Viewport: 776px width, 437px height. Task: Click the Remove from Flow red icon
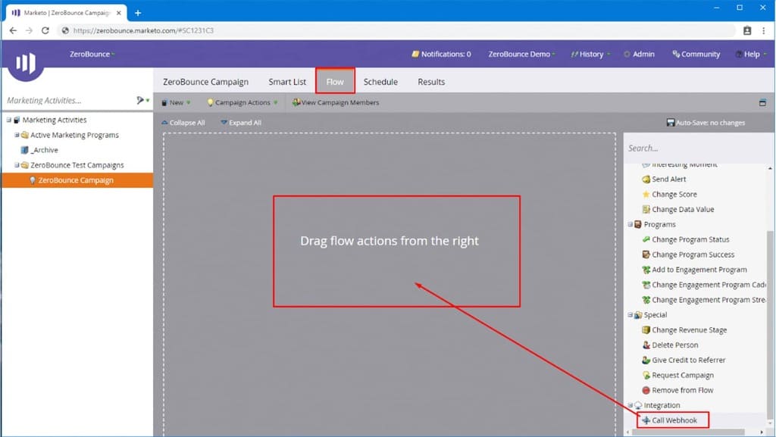point(646,391)
